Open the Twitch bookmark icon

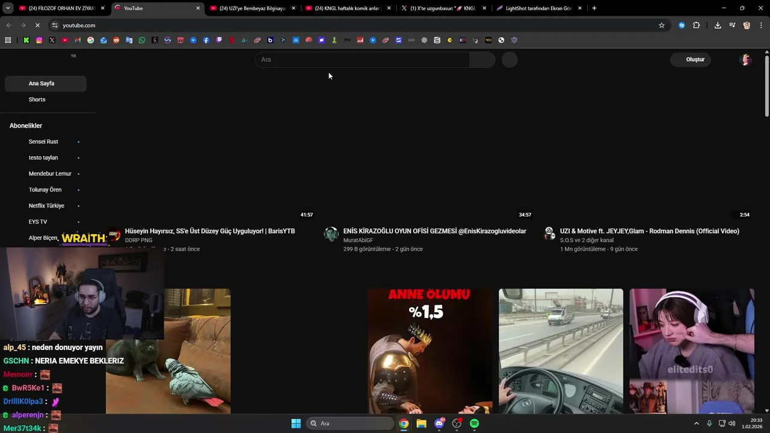point(219,40)
